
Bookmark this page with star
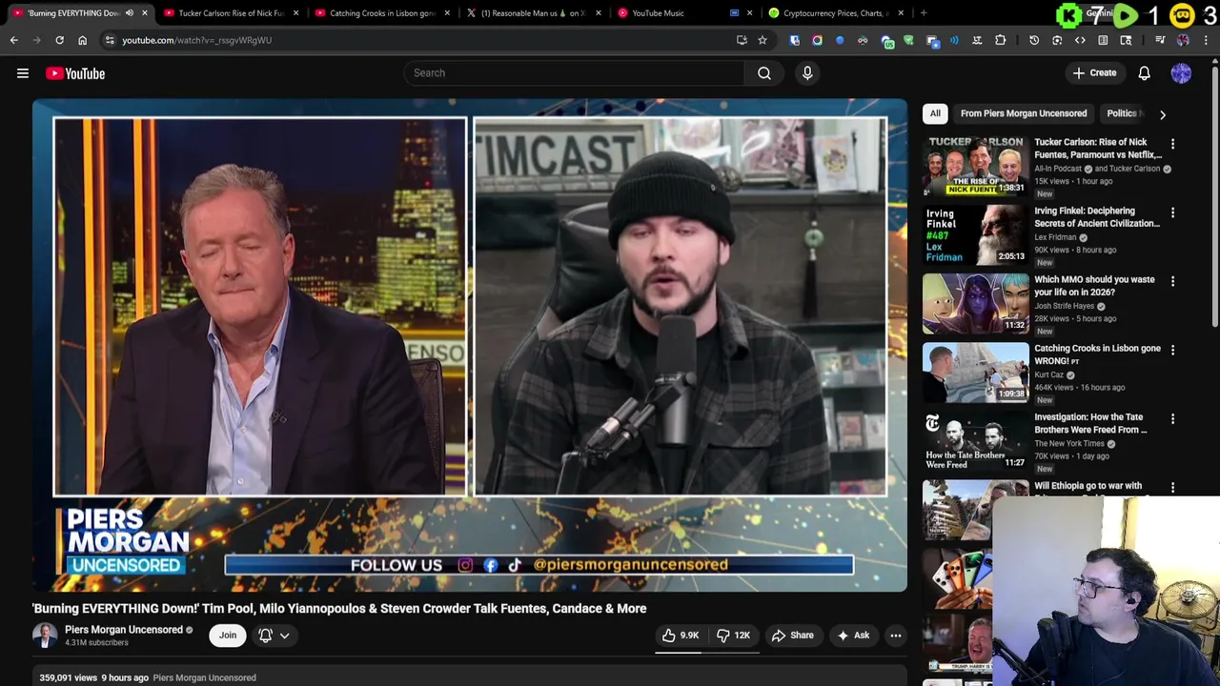[x=762, y=40]
